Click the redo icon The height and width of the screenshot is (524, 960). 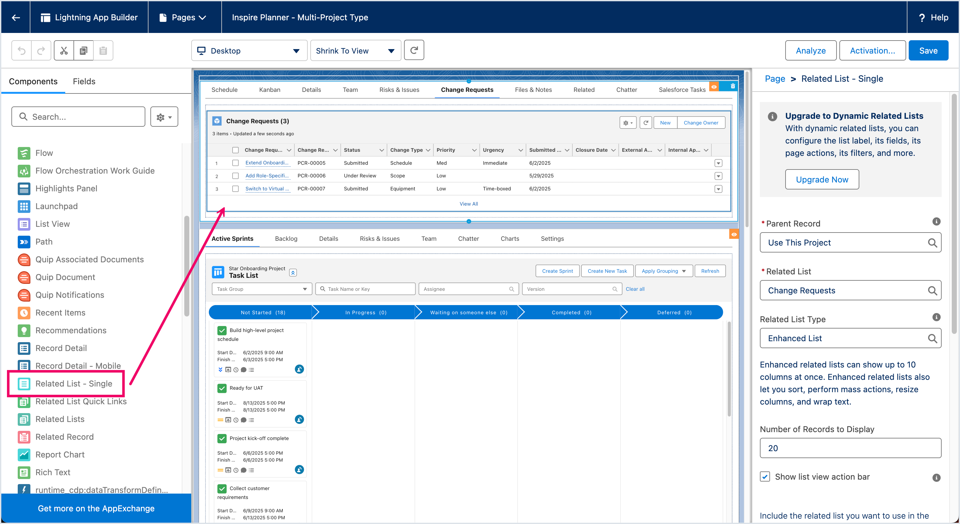41,50
